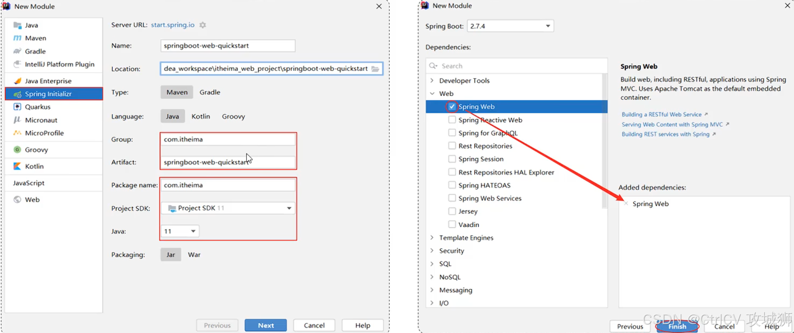Choose the Kotlin icon in sidebar
The width and height of the screenshot is (794, 333).
(17, 166)
